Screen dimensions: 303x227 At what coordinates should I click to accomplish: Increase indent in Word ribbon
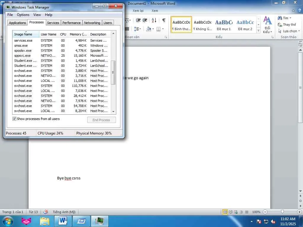click(145, 20)
